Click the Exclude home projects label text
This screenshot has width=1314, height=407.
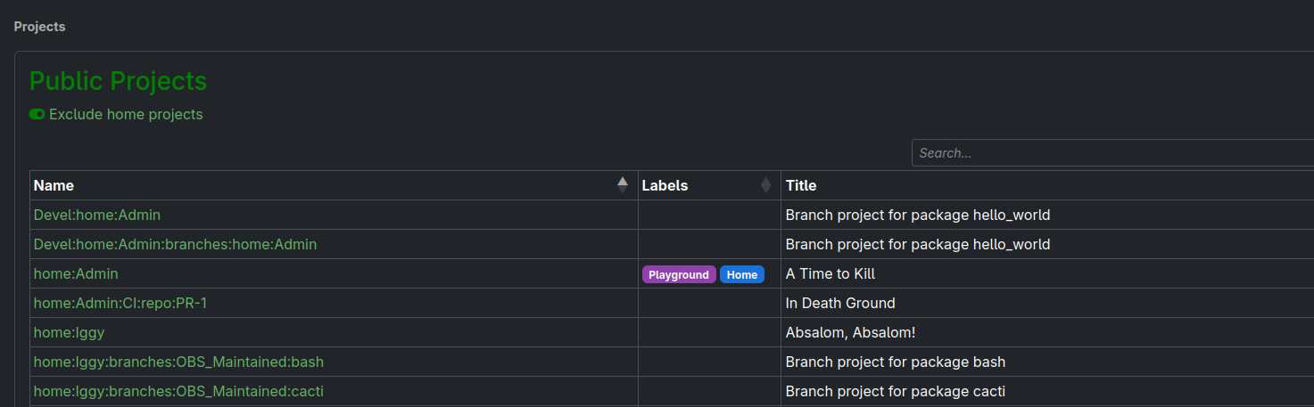126,114
